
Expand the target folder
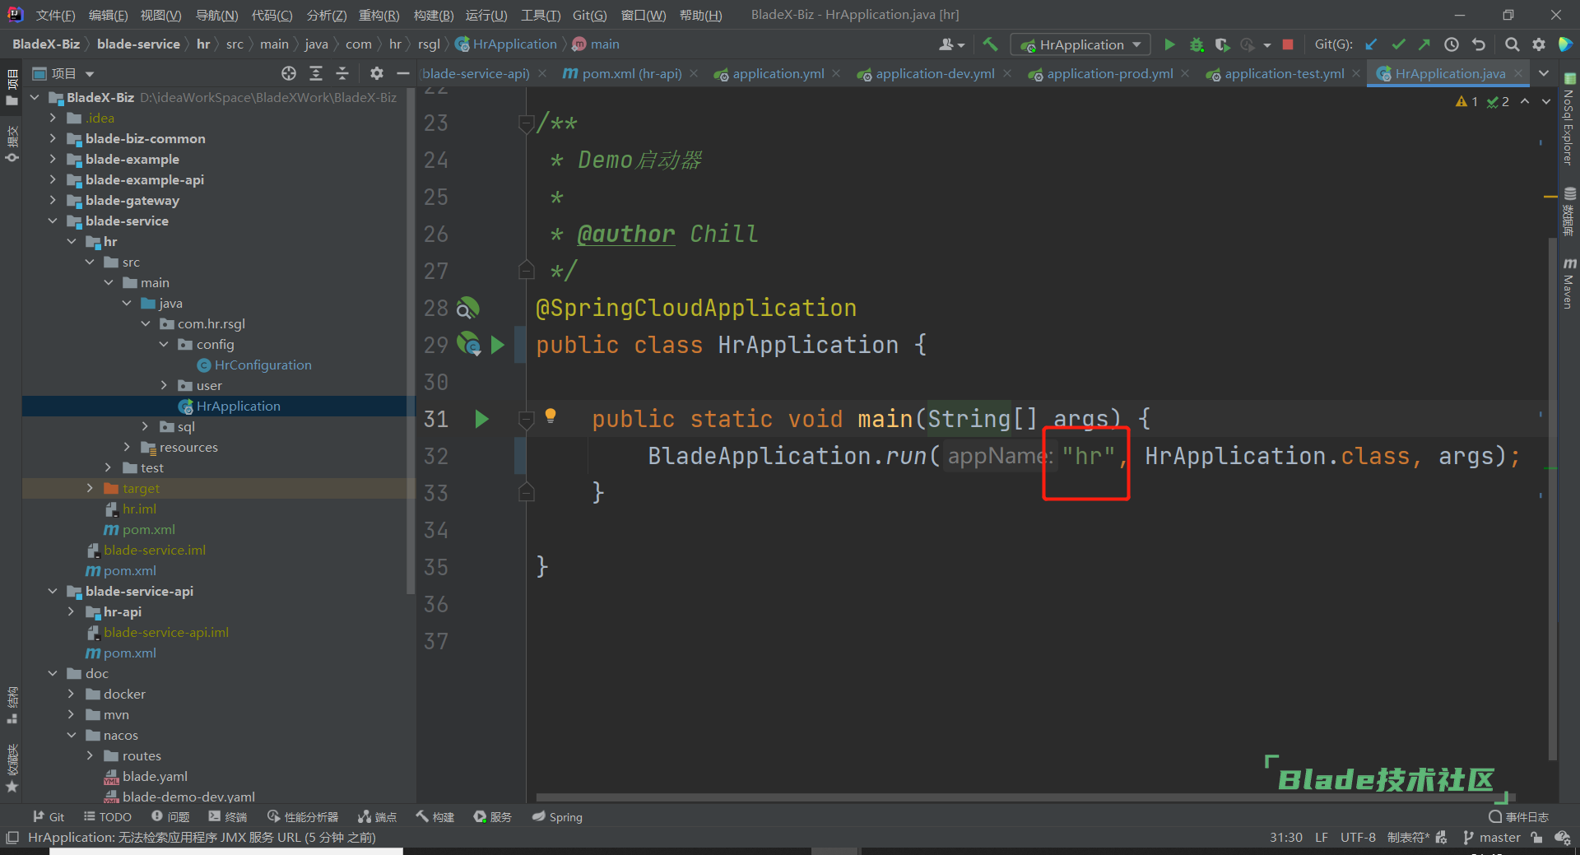pyautogui.click(x=90, y=488)
